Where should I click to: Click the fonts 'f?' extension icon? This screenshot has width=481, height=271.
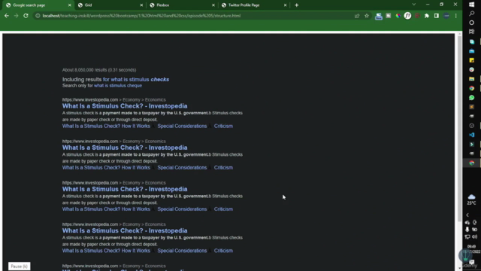click(x=407, y=16)
